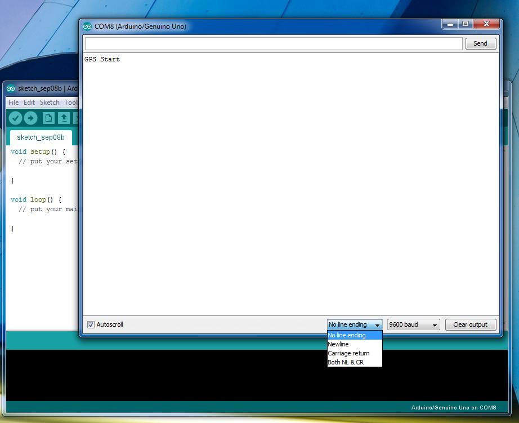Click 'Arduino/Genuino Uno on COM8' status text
Image resolution: width=519 pixels, height=423 pixels.
pyautogui.click(x=454, y=408)
